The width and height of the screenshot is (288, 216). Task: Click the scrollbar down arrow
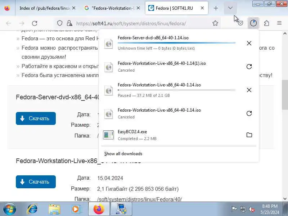point(285,199)
